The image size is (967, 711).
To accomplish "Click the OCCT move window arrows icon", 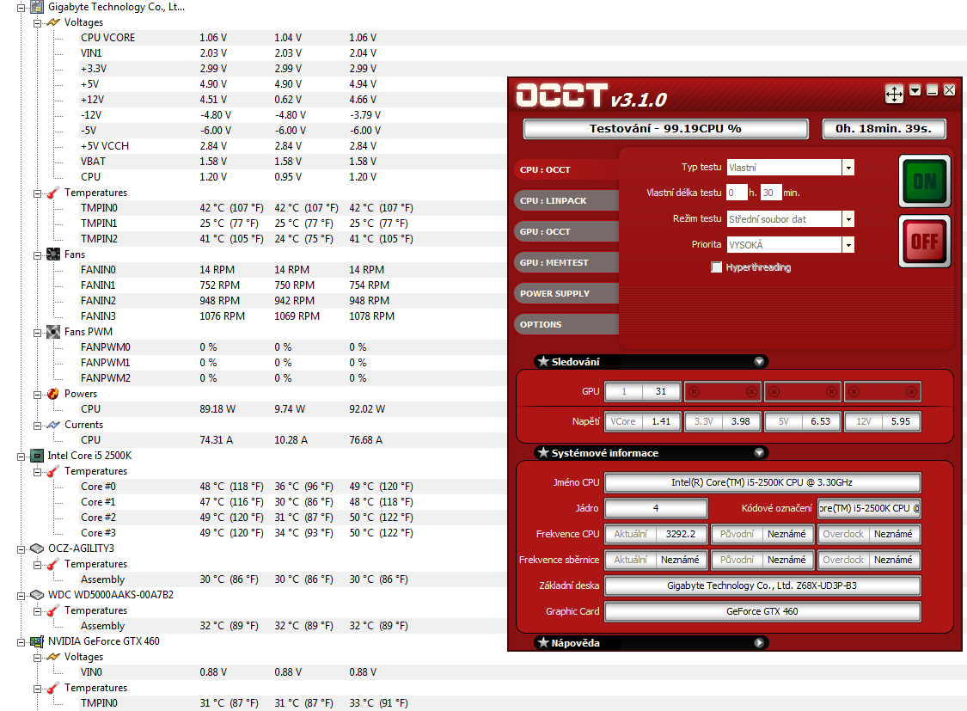I will (894, 94).
